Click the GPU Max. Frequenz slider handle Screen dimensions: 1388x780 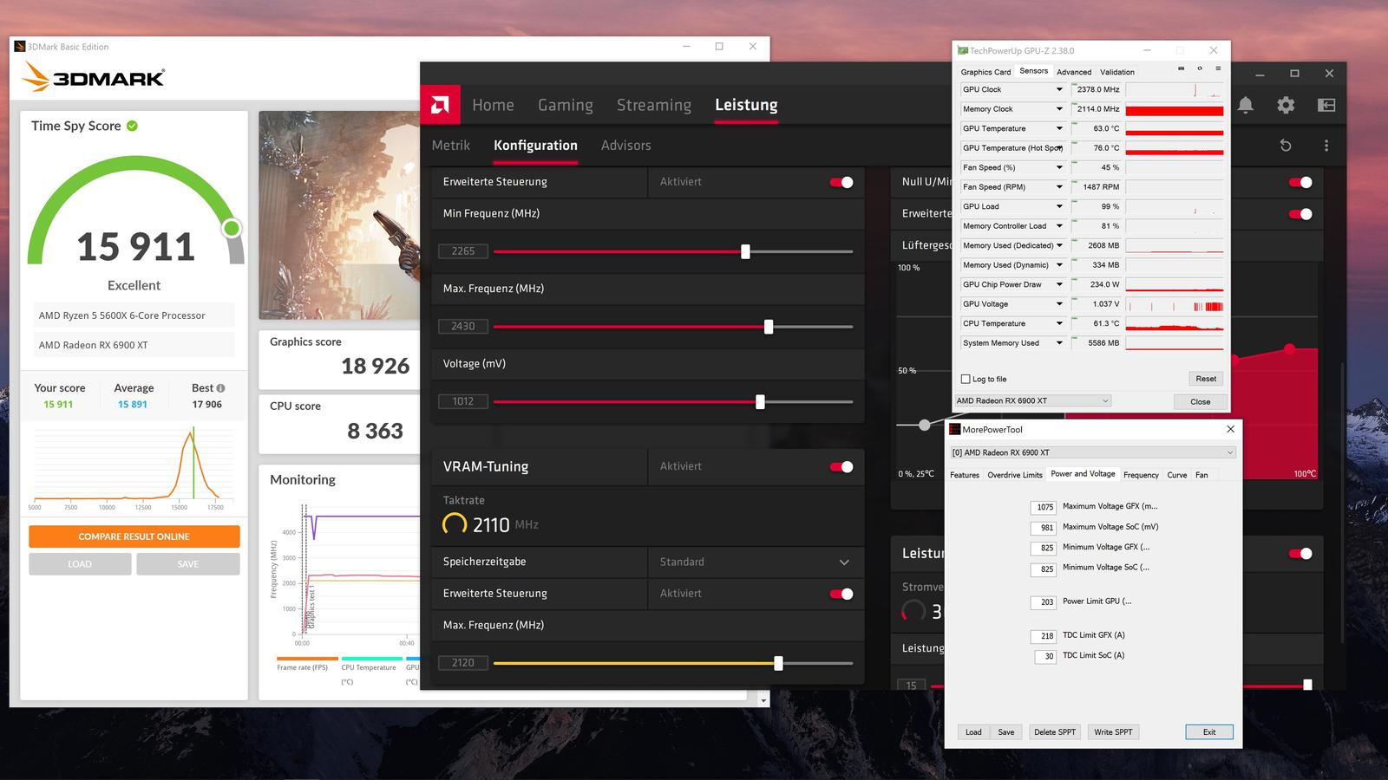tap(769, 327)
